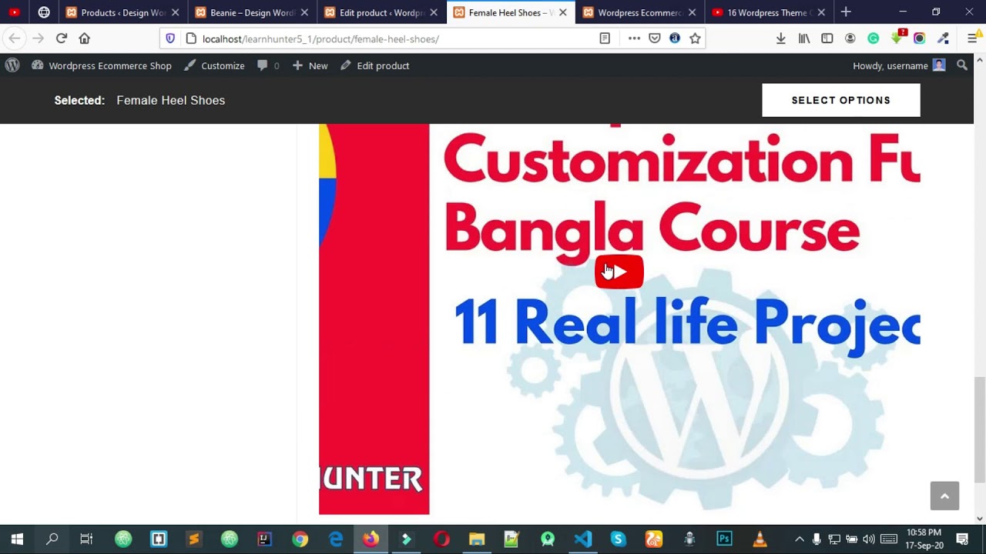Click the WordPress logo in admin bar
The width and height of the screenshot is (986, 554).
tap(12, 65)
